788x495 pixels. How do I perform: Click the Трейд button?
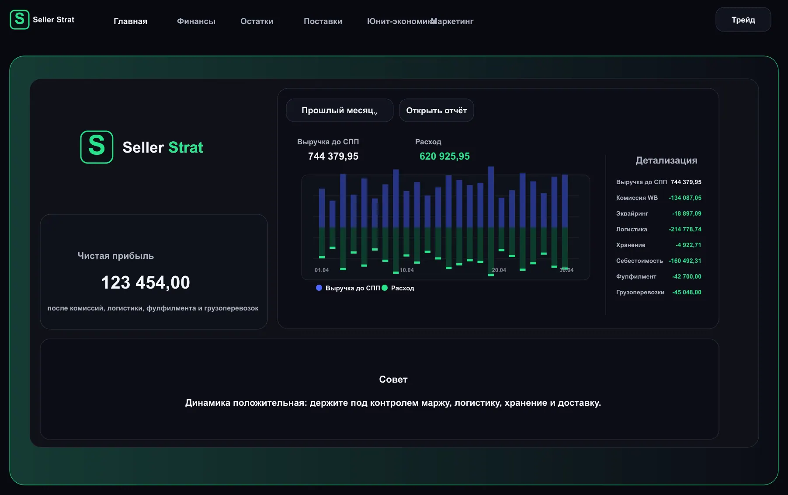(x=743, y=20)
